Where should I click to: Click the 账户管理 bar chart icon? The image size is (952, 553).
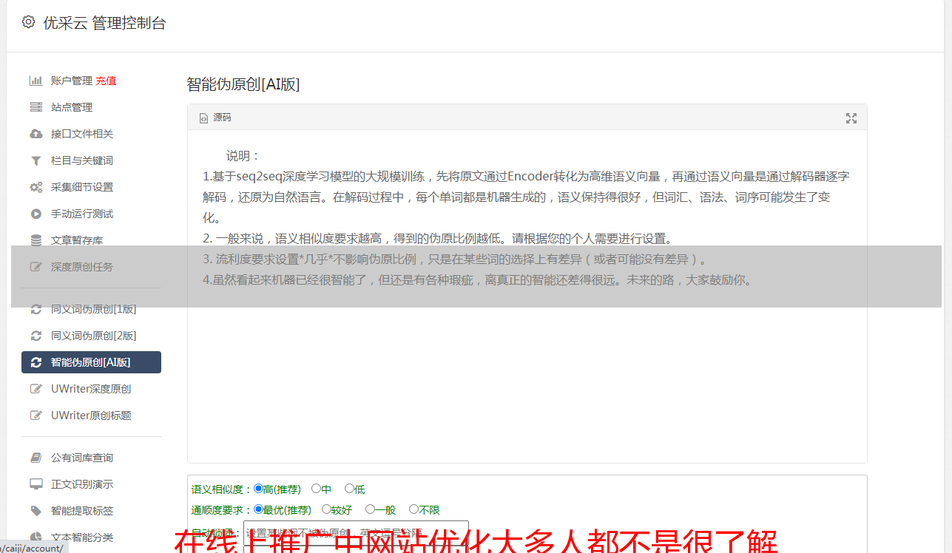click(x=36, y=81)
